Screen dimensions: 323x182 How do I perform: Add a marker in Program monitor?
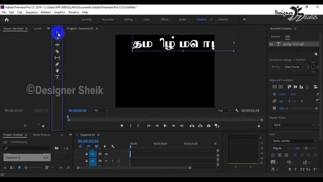coord(122,126)
